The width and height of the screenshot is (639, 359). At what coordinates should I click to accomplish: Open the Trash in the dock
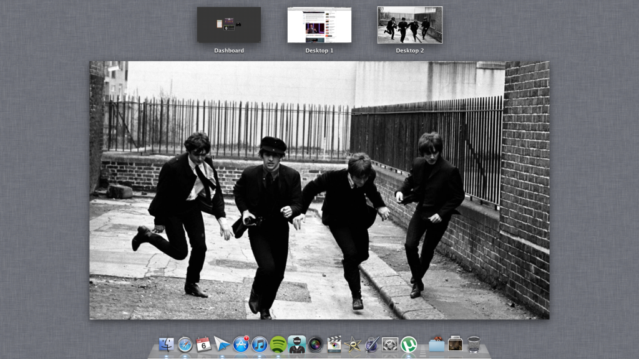coord(474,344)
